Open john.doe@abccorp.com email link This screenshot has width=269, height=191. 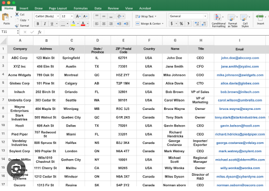[x=240, y=58]
